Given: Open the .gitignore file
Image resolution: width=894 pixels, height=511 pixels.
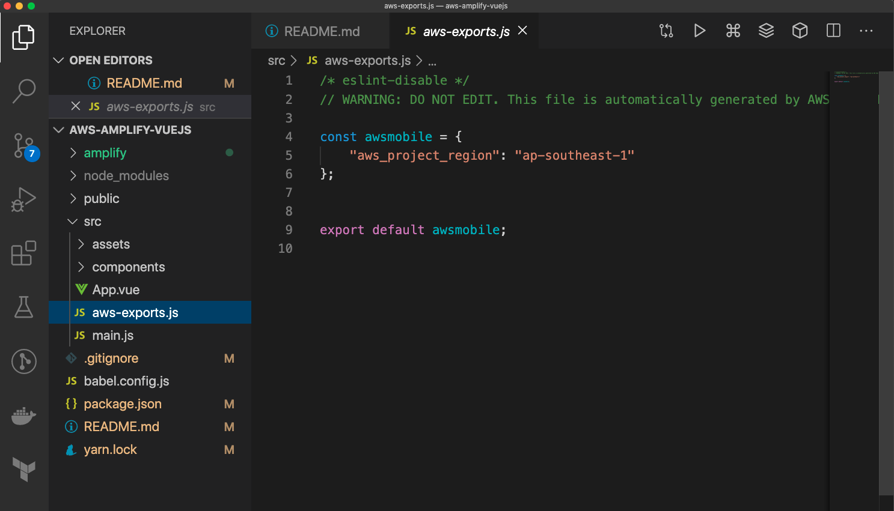Looking at the screenshot, I should 150,358.
